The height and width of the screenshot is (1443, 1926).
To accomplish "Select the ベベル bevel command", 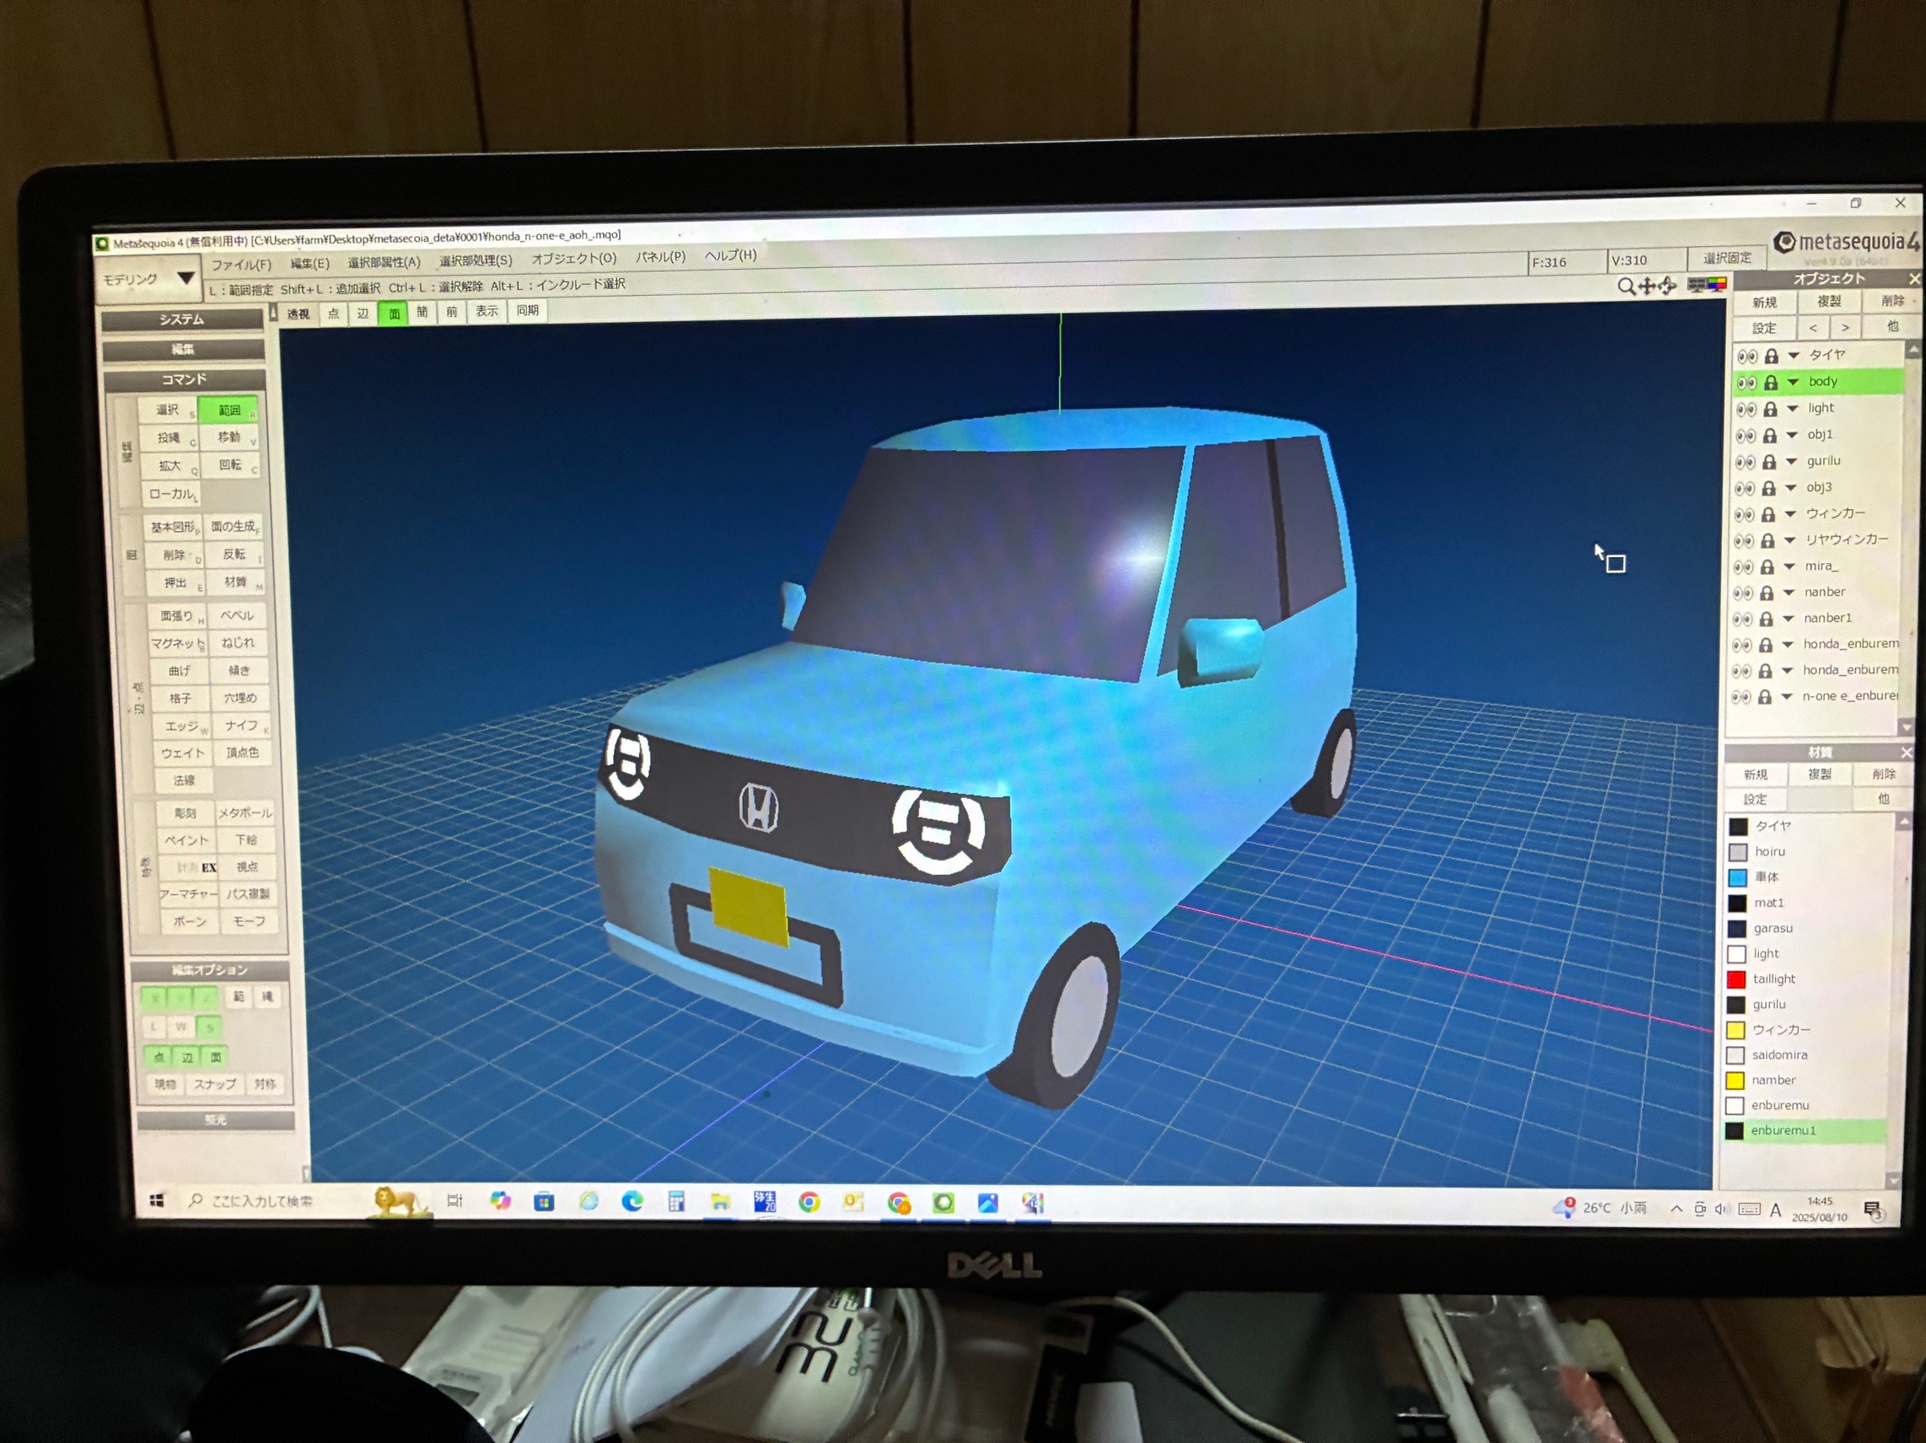I will coord(237,615).
